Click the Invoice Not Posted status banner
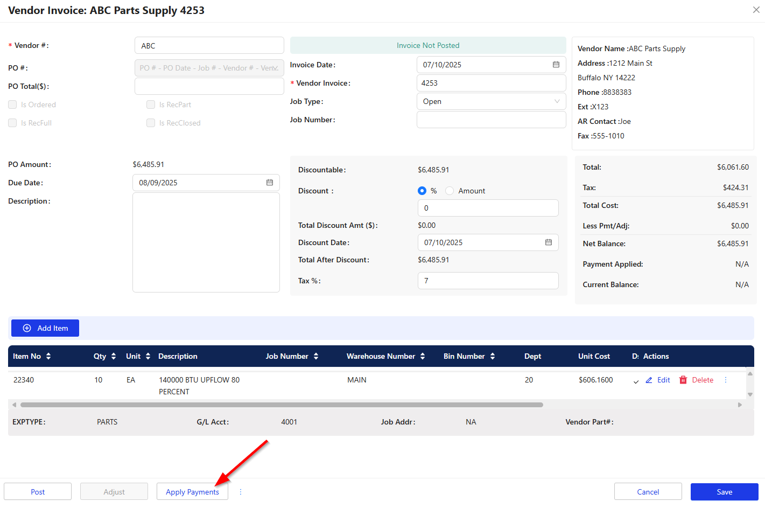 coord(428,45)
